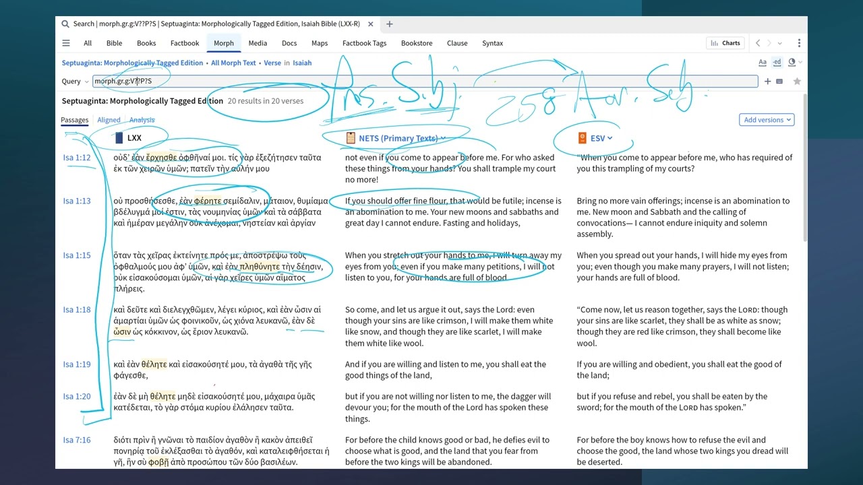Click highlighted word ἔρχησθε in Isa 1:12
Image resolution: width=863 pixels, height=485 pixels.
click(x=161, y=158)
